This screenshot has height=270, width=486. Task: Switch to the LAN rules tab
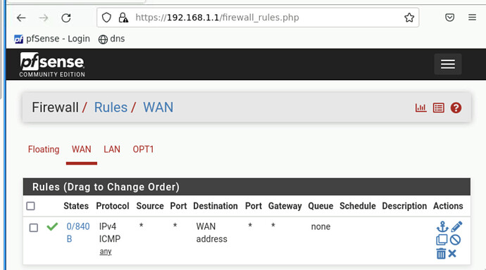click(x=111, y=149)
